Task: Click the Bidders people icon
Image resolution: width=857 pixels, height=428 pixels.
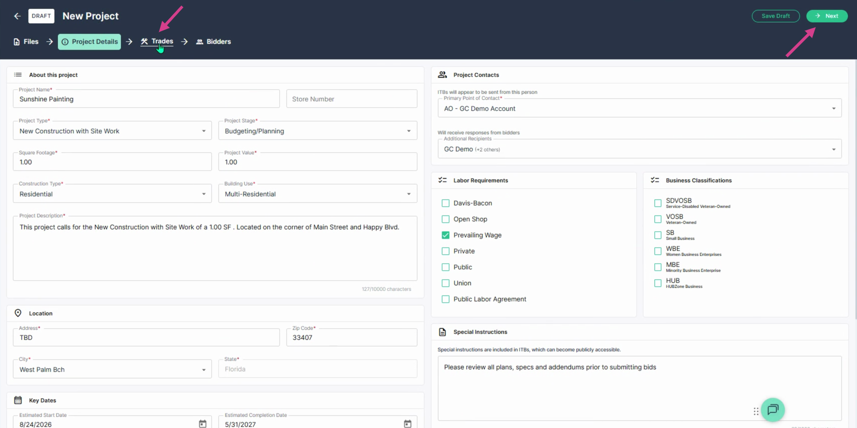Action: pyautogui.click(x=199, y=42)
